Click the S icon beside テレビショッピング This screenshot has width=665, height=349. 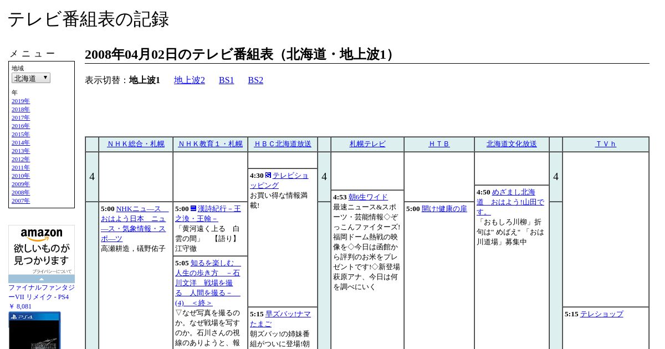tap(268, 175)
